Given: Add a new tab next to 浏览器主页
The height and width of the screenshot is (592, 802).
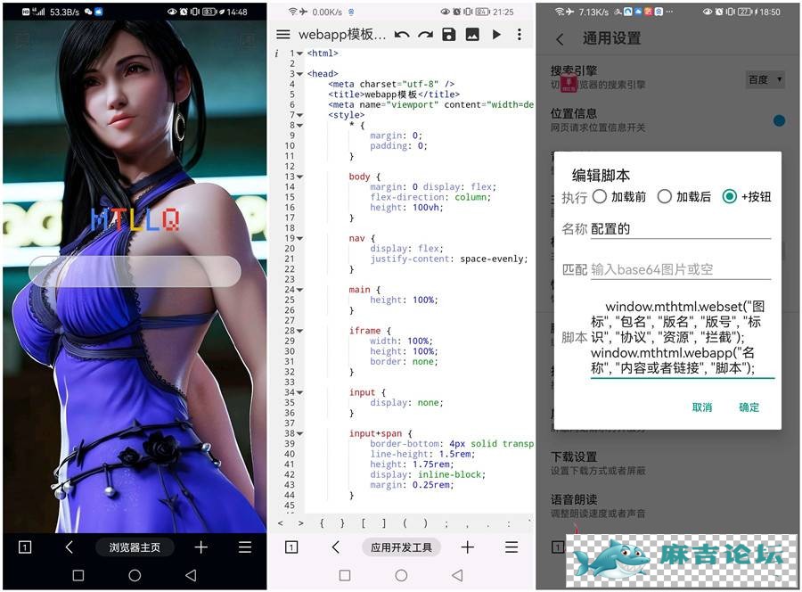Looking at the screenshot, I should 201,547.
